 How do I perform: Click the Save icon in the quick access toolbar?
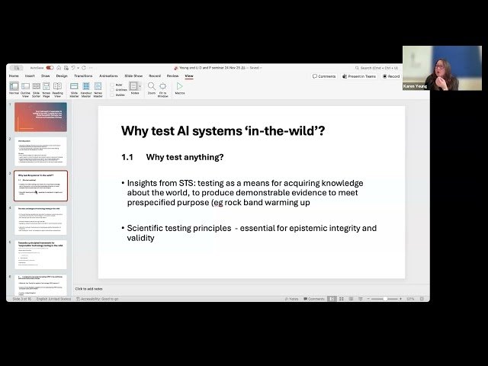[x=66, y=68]
